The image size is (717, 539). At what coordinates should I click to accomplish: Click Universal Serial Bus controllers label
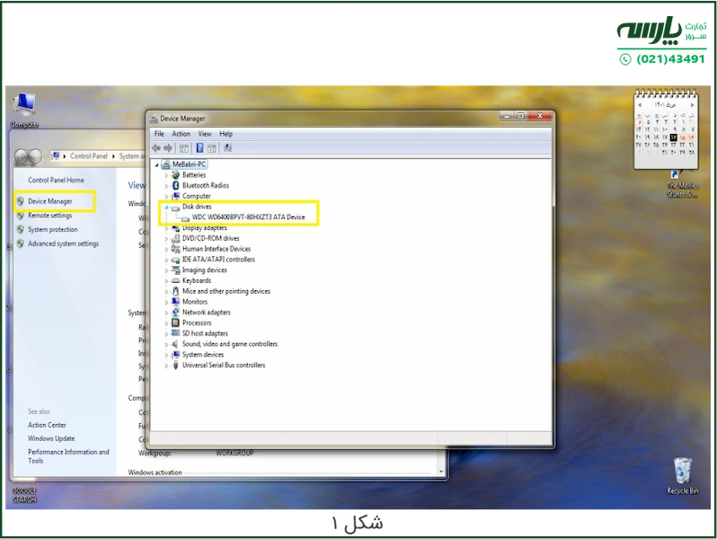224,366
